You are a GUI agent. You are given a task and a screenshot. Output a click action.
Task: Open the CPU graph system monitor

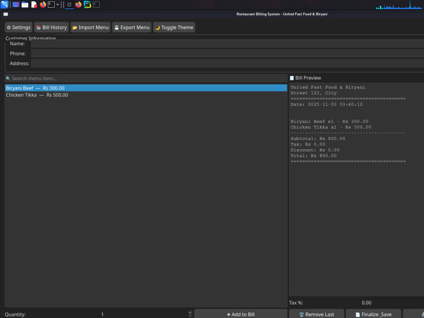pyautogui.click(x=399, y=5)
